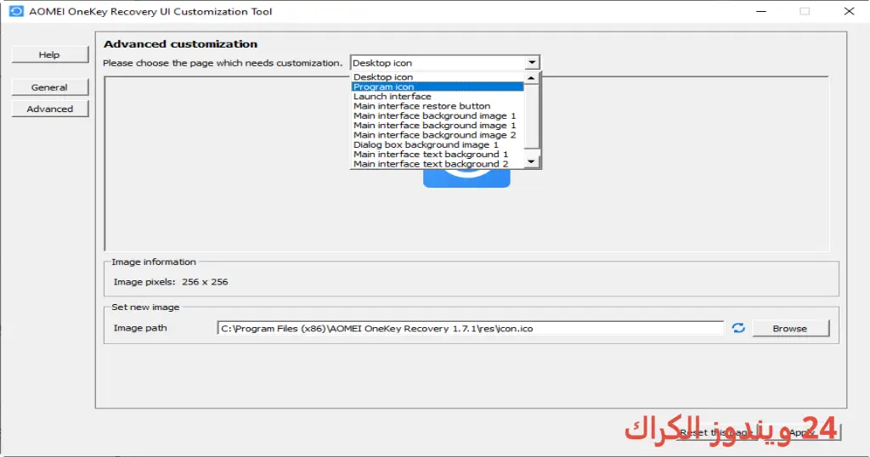Select Program icon from the list
Image resolution: width=870 pixels, height=457 pixels.
(x=438, y=87)
